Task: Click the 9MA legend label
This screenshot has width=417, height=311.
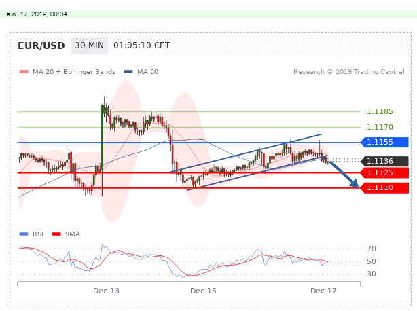Action: (73, 234)
